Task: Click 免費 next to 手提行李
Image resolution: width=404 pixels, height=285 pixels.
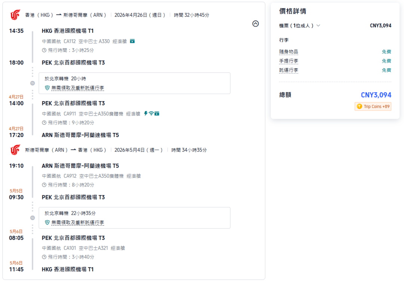Action: [386, 61]
